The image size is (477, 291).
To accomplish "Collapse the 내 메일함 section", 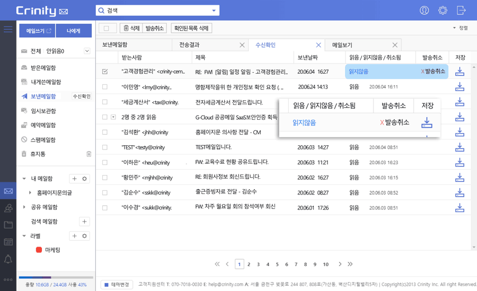I will 24,179.
